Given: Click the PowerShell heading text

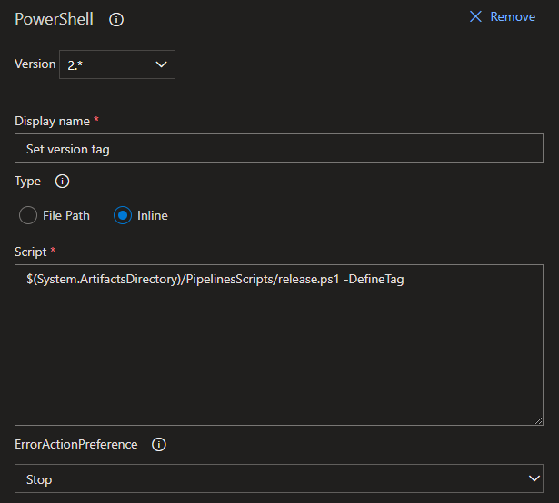Looking at the screenshot, I should [x=54, y=19].
